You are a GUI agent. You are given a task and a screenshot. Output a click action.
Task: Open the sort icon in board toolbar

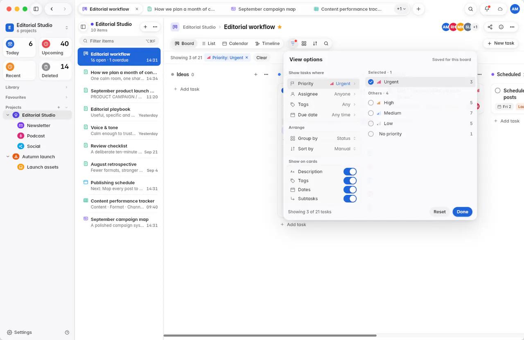[315, 43]
